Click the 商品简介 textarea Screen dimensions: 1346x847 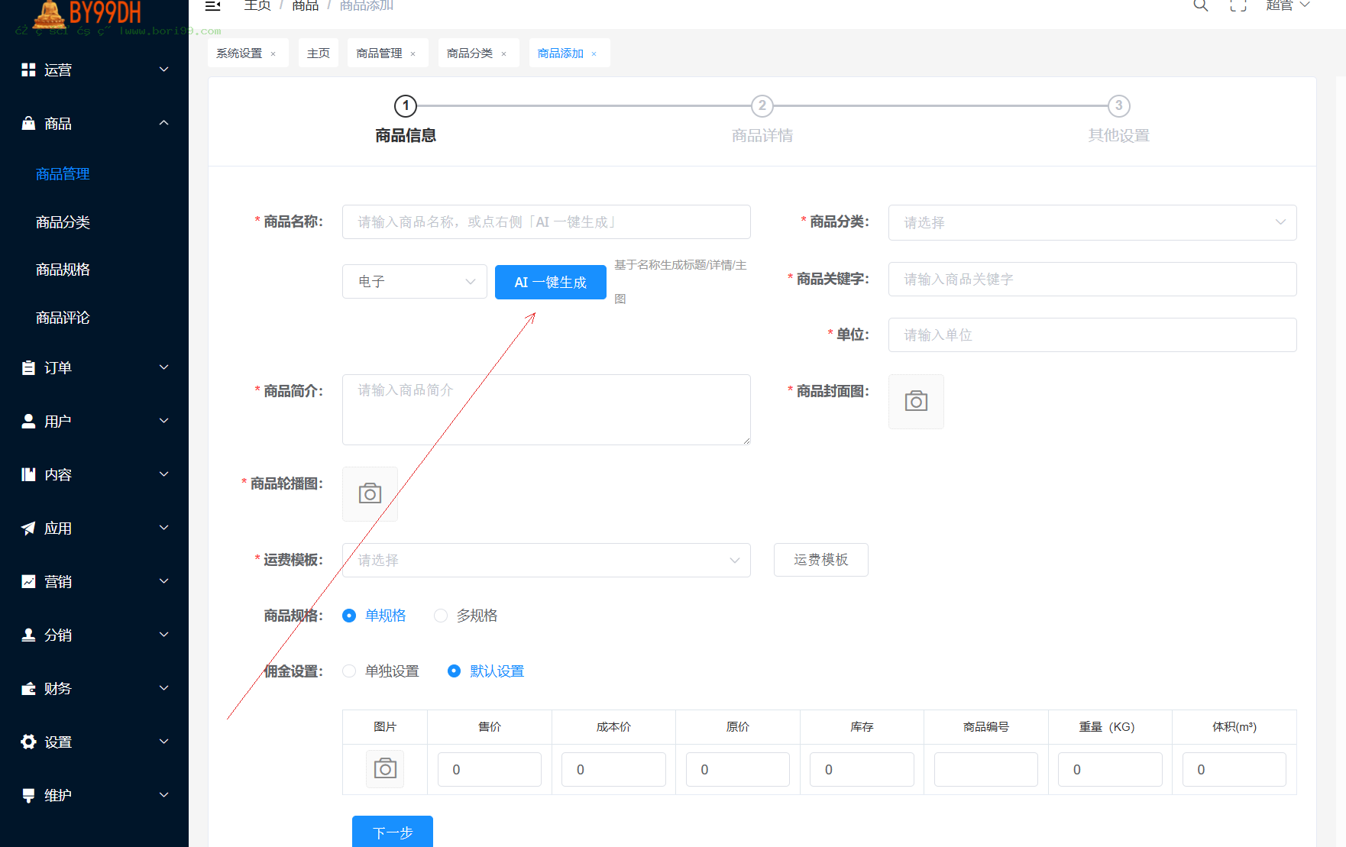(x=546, y=409)
